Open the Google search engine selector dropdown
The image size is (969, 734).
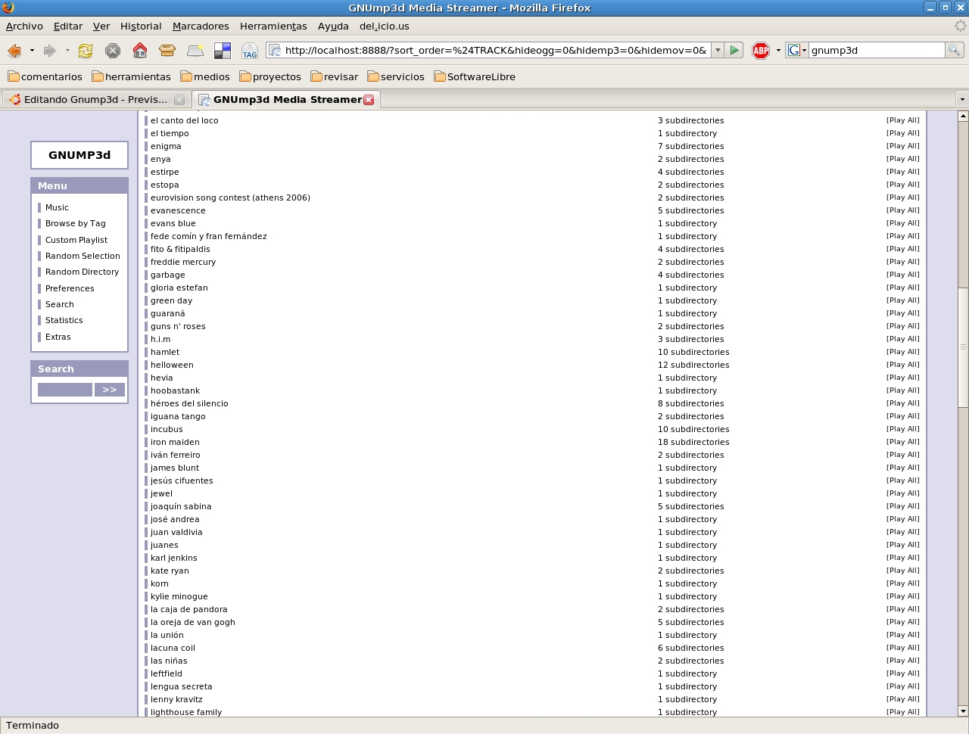click(796, 51)
